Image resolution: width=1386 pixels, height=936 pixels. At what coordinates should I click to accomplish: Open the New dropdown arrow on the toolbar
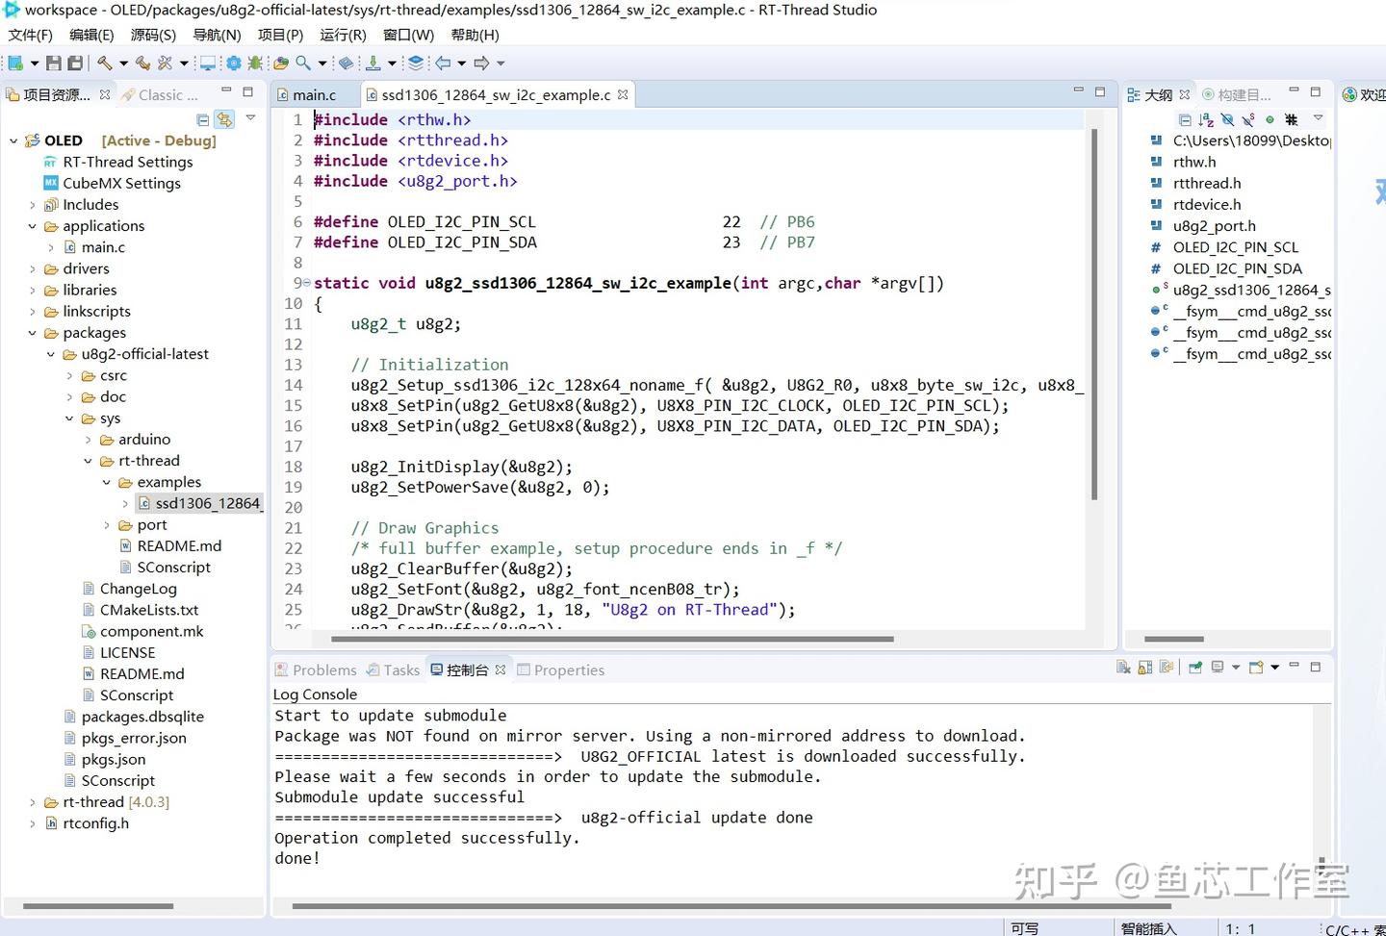click(x=33, y=63)
